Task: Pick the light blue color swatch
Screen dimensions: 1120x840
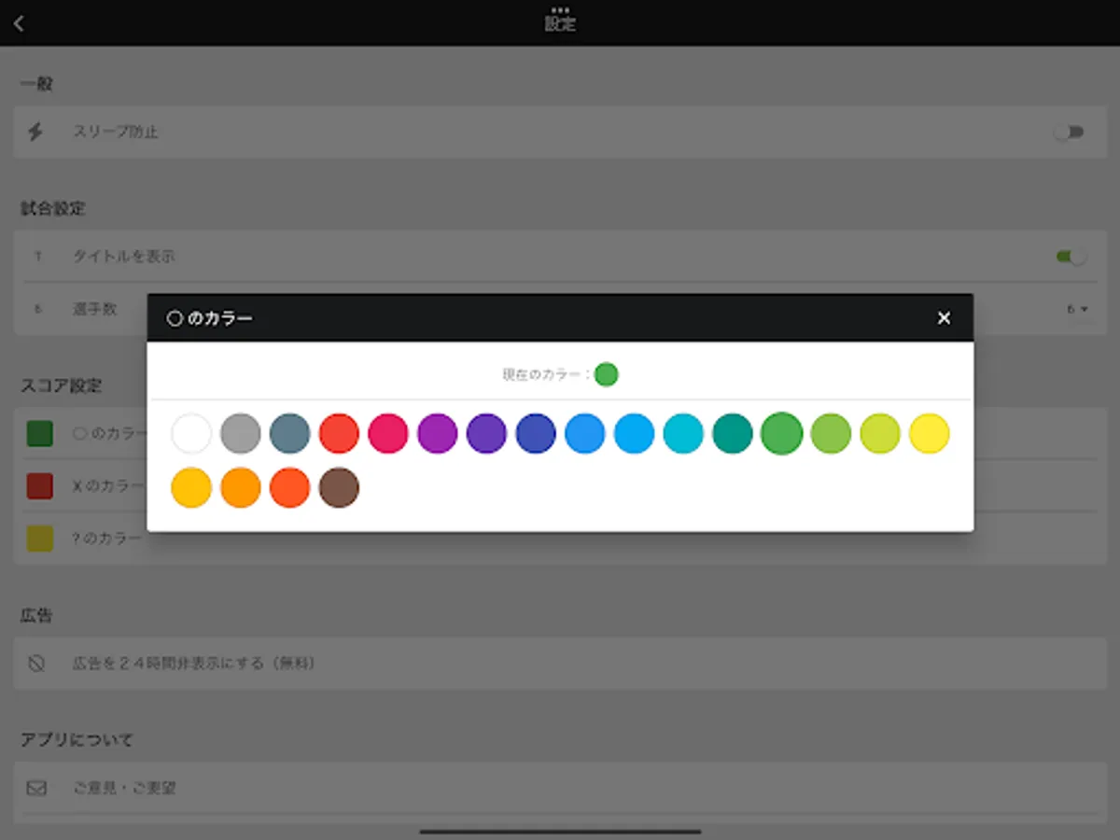Action: 635,434
